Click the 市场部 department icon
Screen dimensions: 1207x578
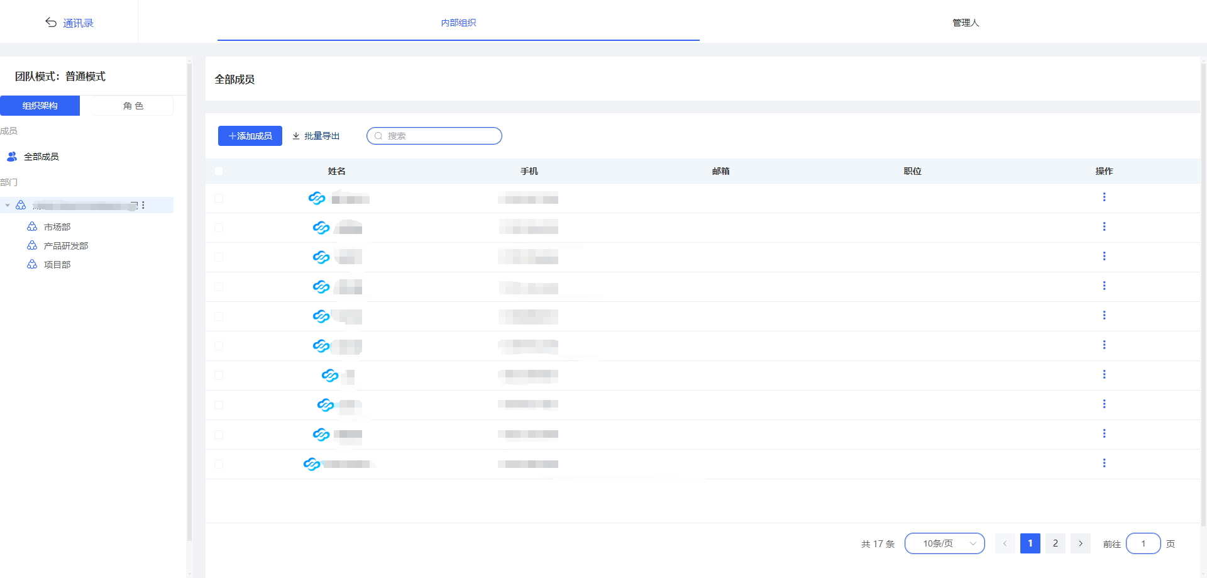(x=32, y=226)
